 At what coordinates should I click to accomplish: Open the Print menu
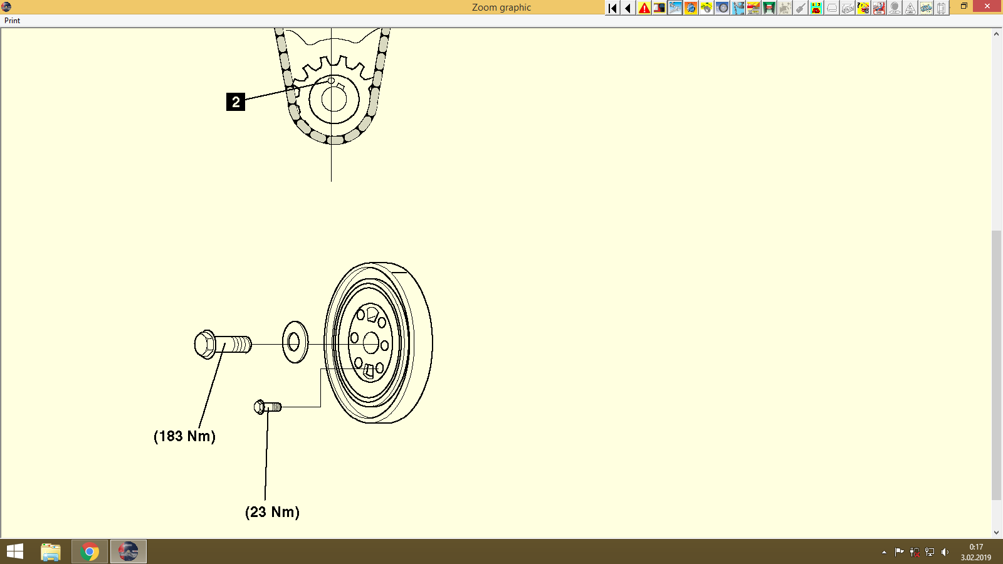12,20
